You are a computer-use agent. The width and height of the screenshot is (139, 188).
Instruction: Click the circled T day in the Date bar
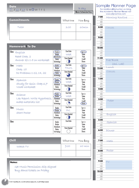[x=33, y=10]
